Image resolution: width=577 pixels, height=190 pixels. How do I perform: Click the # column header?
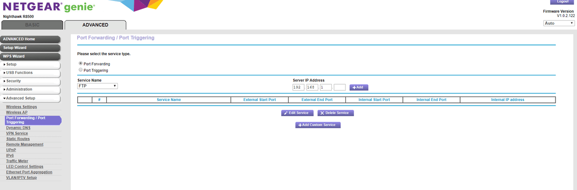(x=99, y=100)
